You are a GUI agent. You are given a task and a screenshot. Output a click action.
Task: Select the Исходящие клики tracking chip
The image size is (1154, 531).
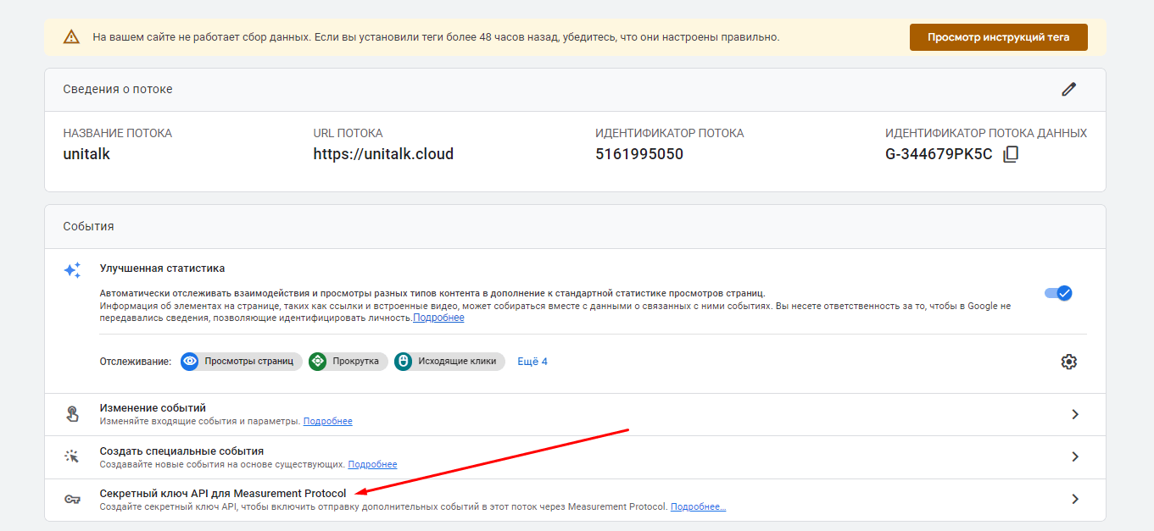[449, 362]
